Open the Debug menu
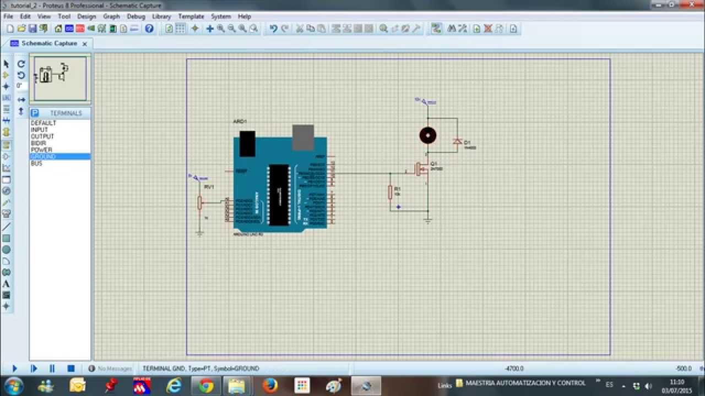This screenshot has width=705, height=396. click(136, 16)
